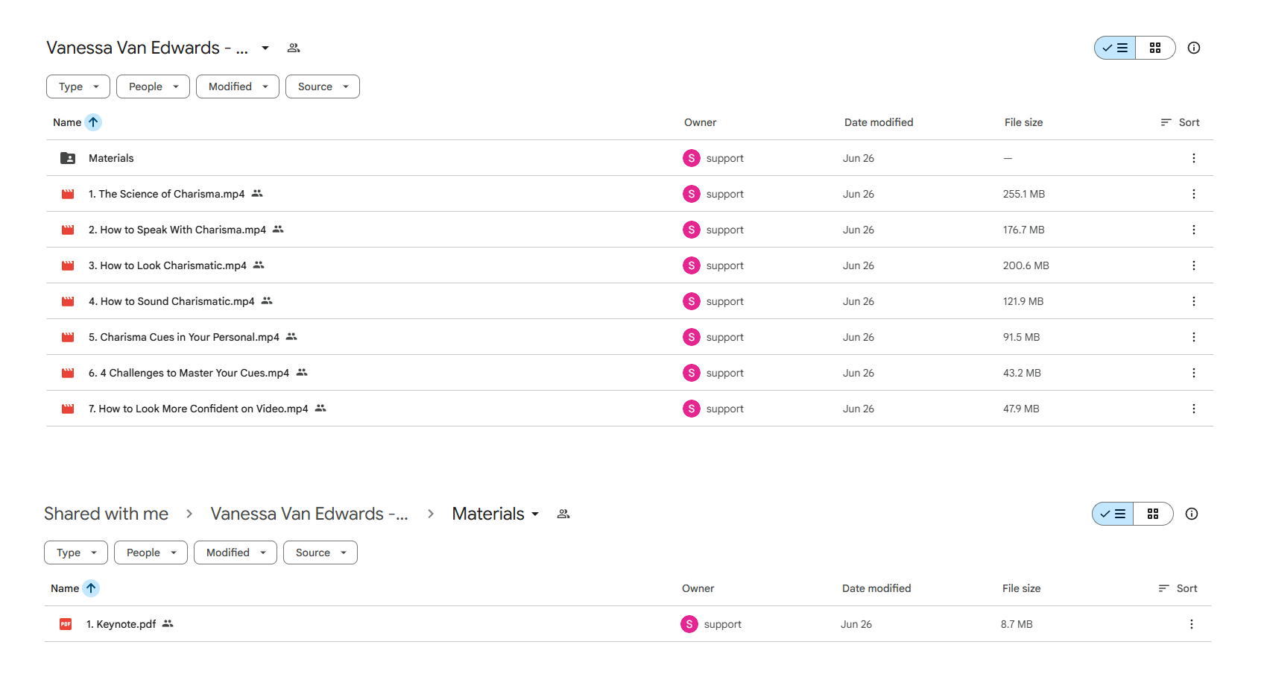This screenshot has height=680, width=1264.
Task: Go to Vanessa Van Edwards breadcrumb in lower view
Action: point(309,514)
